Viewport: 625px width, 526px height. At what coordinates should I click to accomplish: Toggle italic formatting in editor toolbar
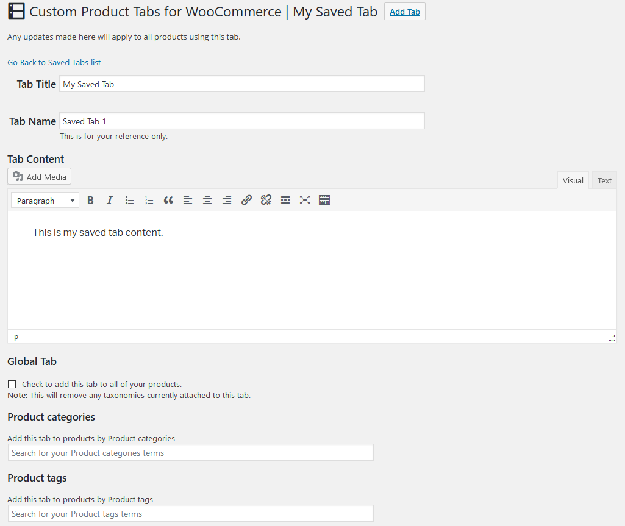[110, 200]
